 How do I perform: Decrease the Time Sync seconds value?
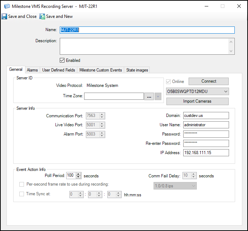coord(118,196)
